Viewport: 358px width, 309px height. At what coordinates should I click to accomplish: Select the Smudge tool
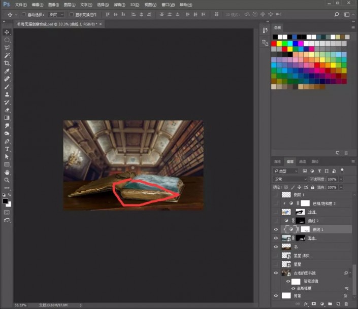(7, 125)
